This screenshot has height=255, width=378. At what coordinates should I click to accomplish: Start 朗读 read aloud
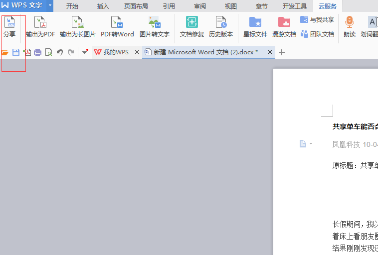(x=350, y=26)
